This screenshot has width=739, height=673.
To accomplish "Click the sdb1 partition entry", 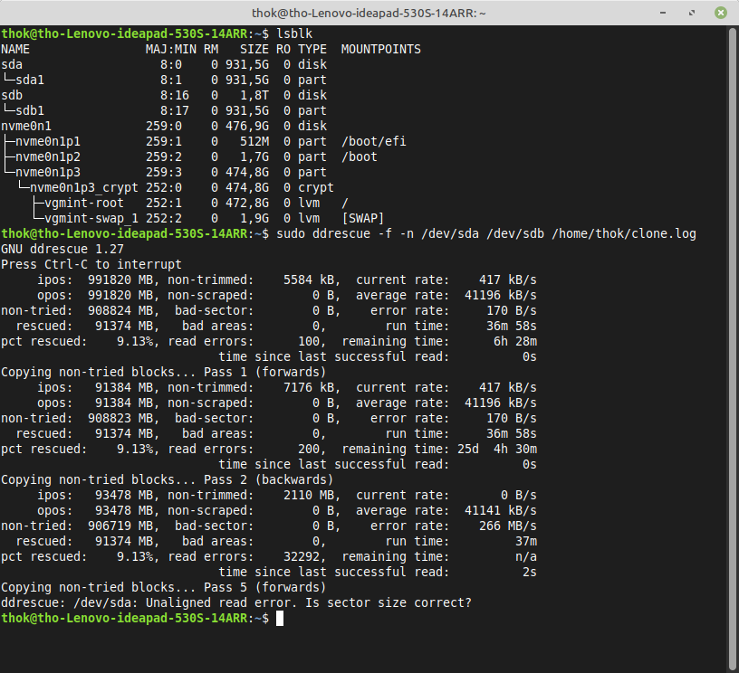I will (30, 110).
